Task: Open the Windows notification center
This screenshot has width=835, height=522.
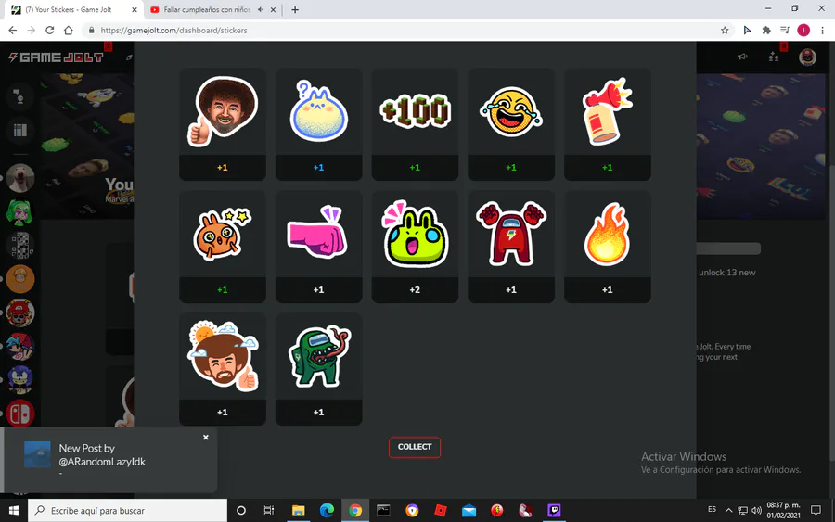Action: point(816,510)
